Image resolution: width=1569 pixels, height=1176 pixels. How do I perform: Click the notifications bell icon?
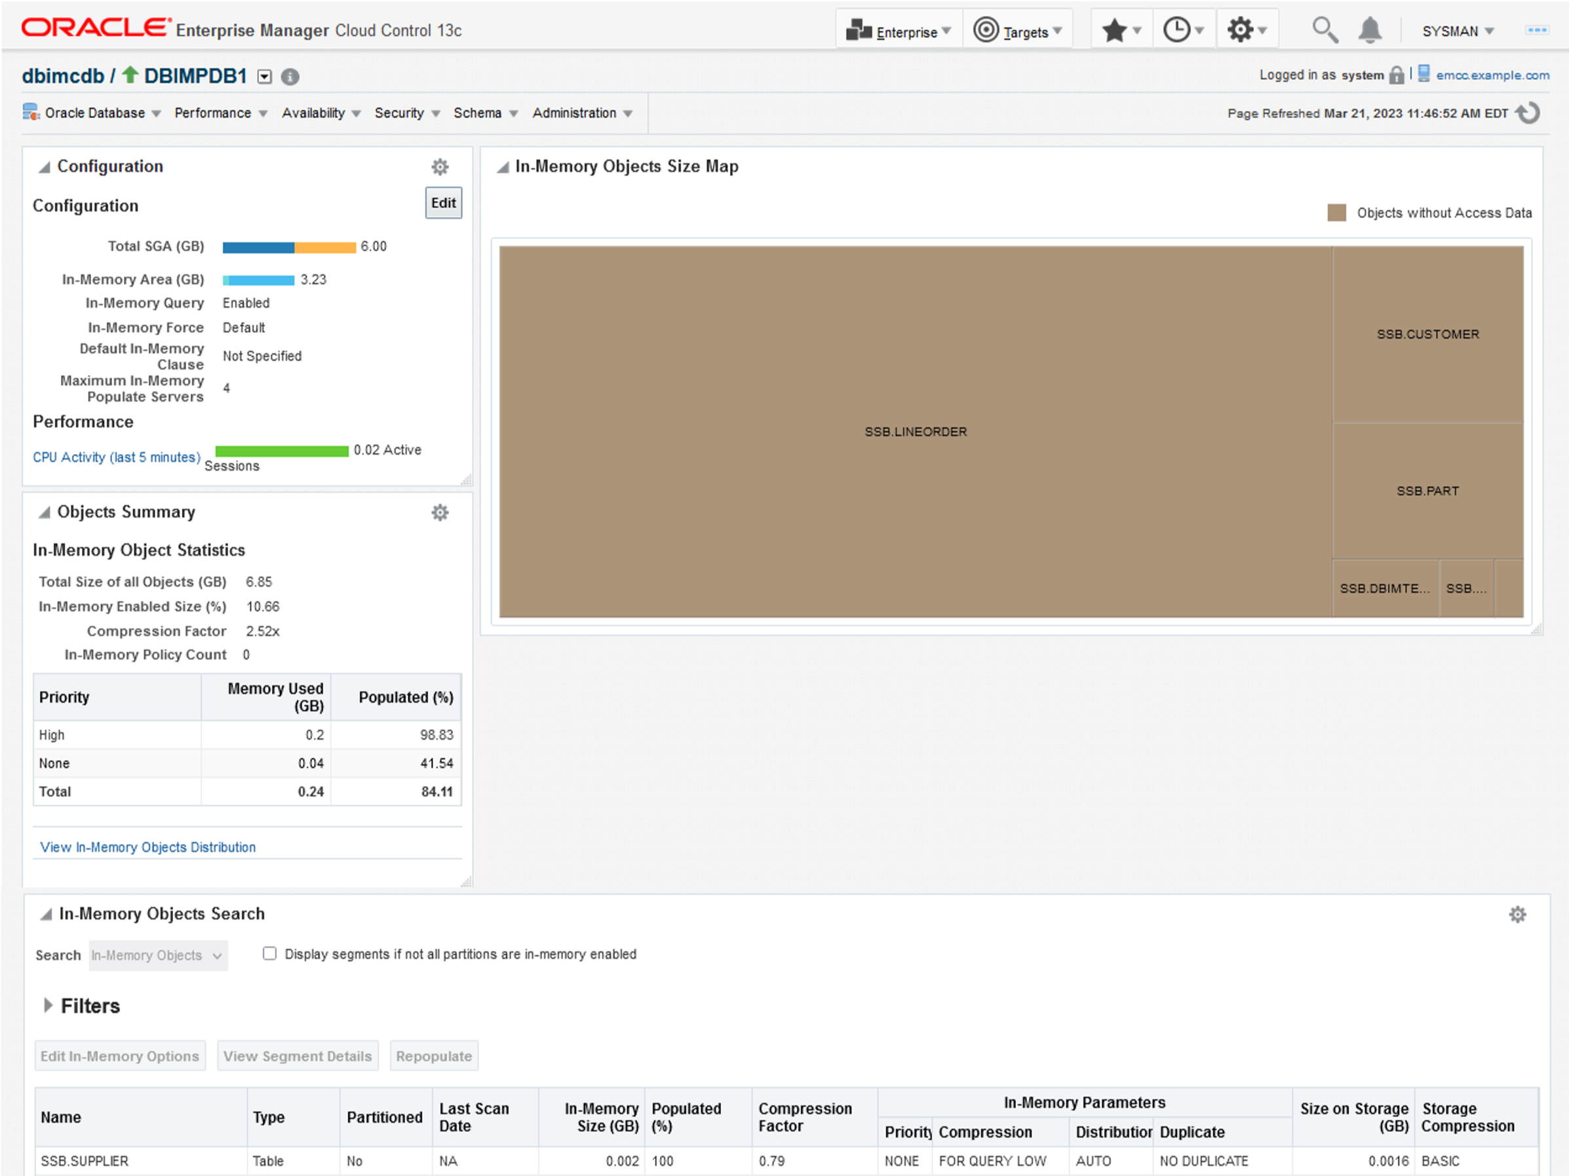(x=1370, y=29)
